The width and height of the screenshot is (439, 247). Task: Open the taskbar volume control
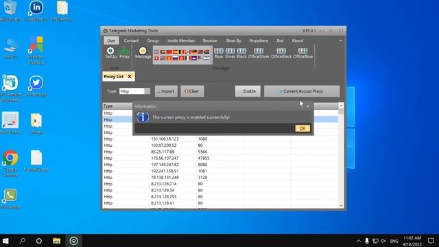click(x=383, y=241)
